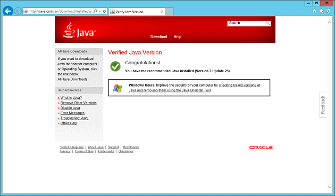Click the green verified checkmark icon
This screenshot has width=335, height=196.
115,66
